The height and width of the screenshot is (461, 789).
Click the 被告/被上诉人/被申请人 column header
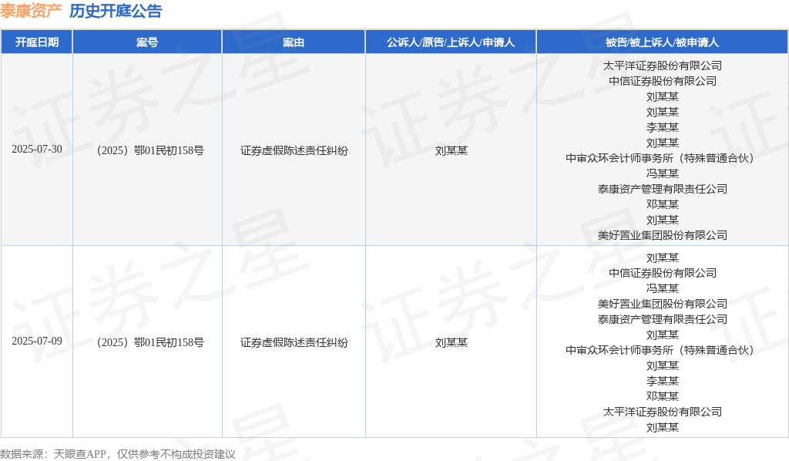coord(662,42)
